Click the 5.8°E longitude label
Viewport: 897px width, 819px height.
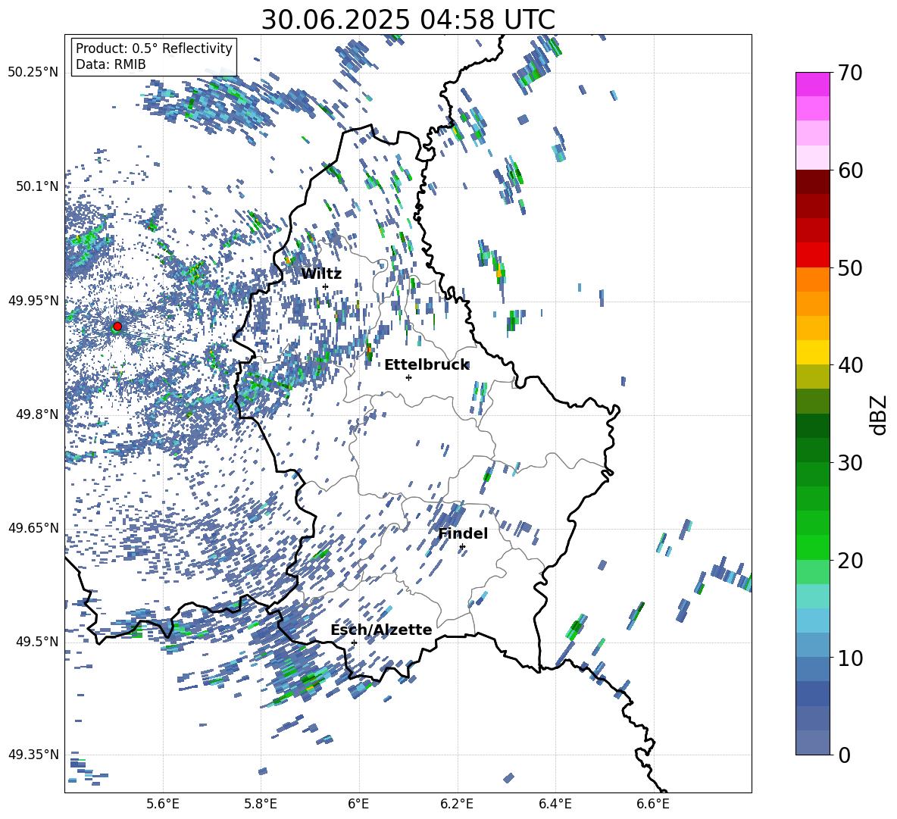coord(261,804)
